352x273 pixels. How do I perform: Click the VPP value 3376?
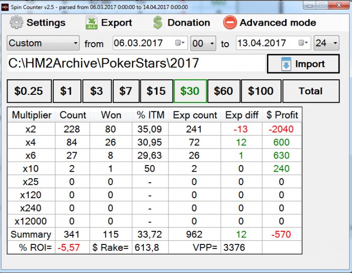click(234, 248)
